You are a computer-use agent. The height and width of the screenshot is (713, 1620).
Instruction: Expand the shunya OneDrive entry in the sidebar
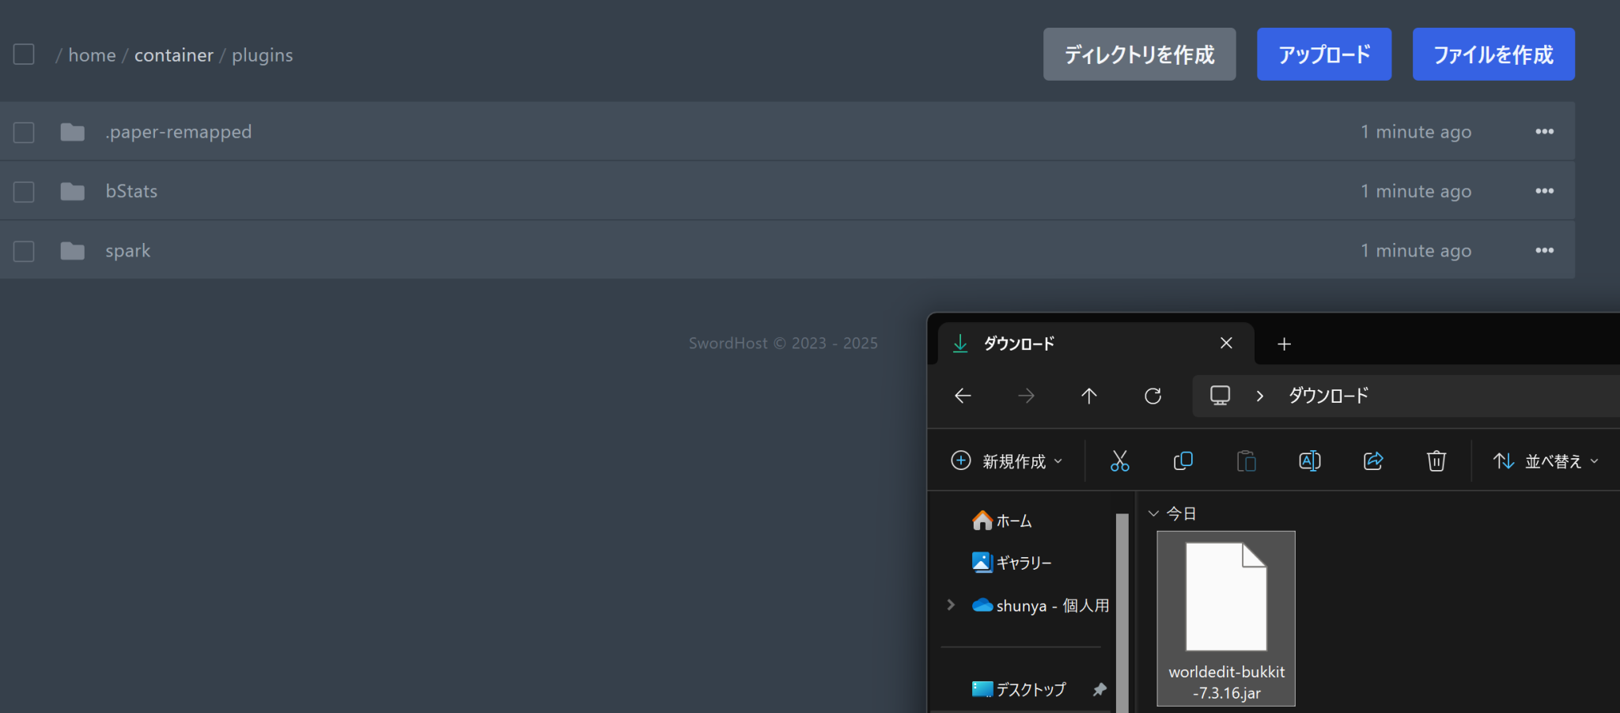(x=950, y=605)
